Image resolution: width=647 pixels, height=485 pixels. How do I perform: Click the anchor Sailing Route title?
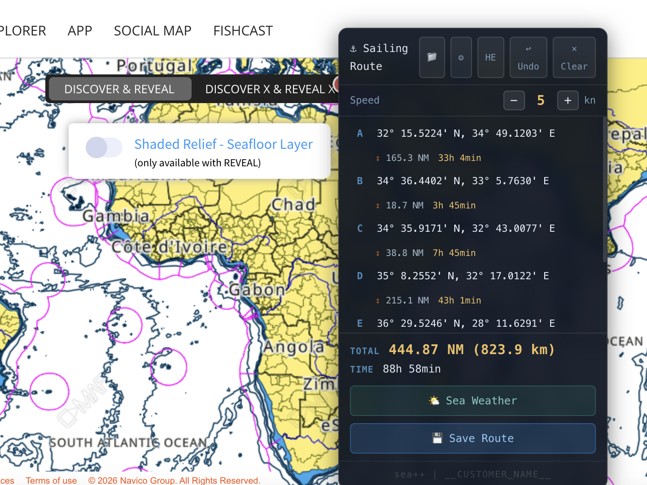[379, 57]
